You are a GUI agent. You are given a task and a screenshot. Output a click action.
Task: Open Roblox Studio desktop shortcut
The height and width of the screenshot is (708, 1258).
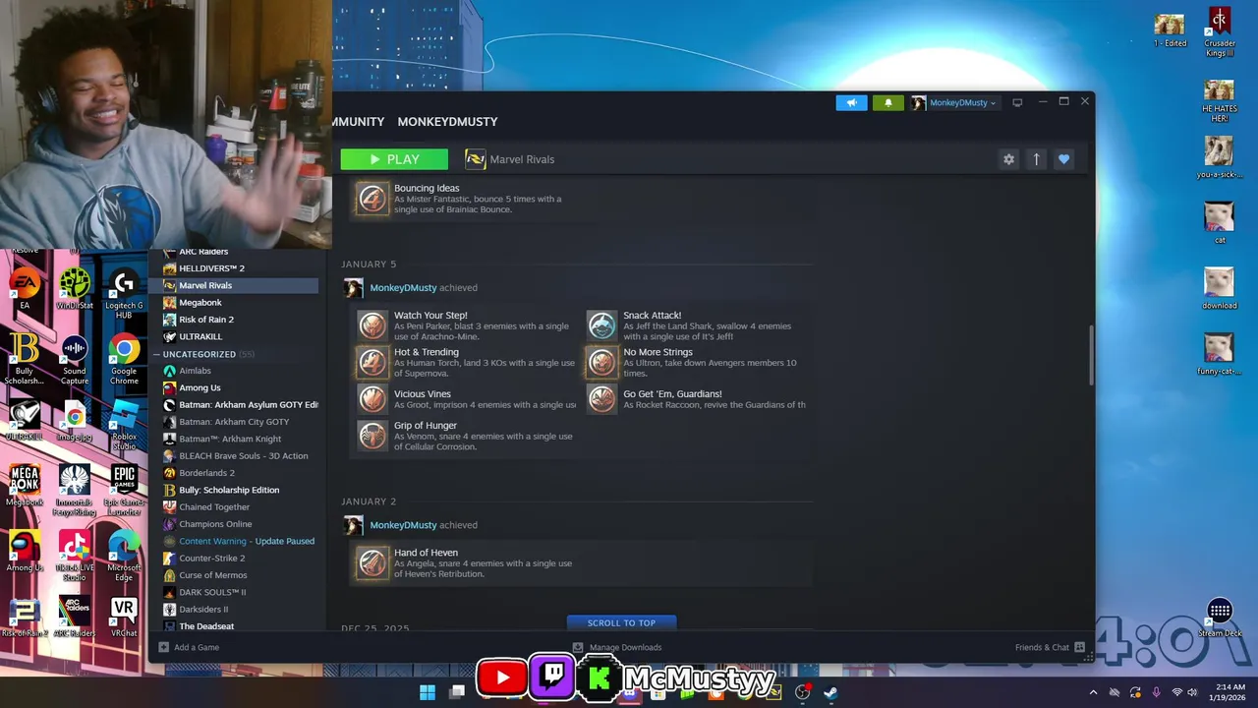(124, 426)
